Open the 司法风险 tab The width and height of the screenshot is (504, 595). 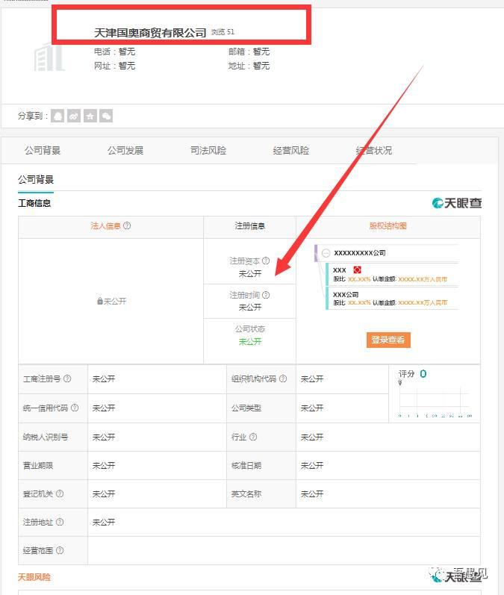pyautogui.click(x=208, y=150)
